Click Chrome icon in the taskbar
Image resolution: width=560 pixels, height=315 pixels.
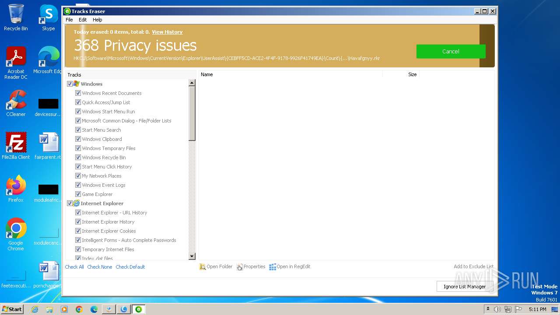(79, 309)
